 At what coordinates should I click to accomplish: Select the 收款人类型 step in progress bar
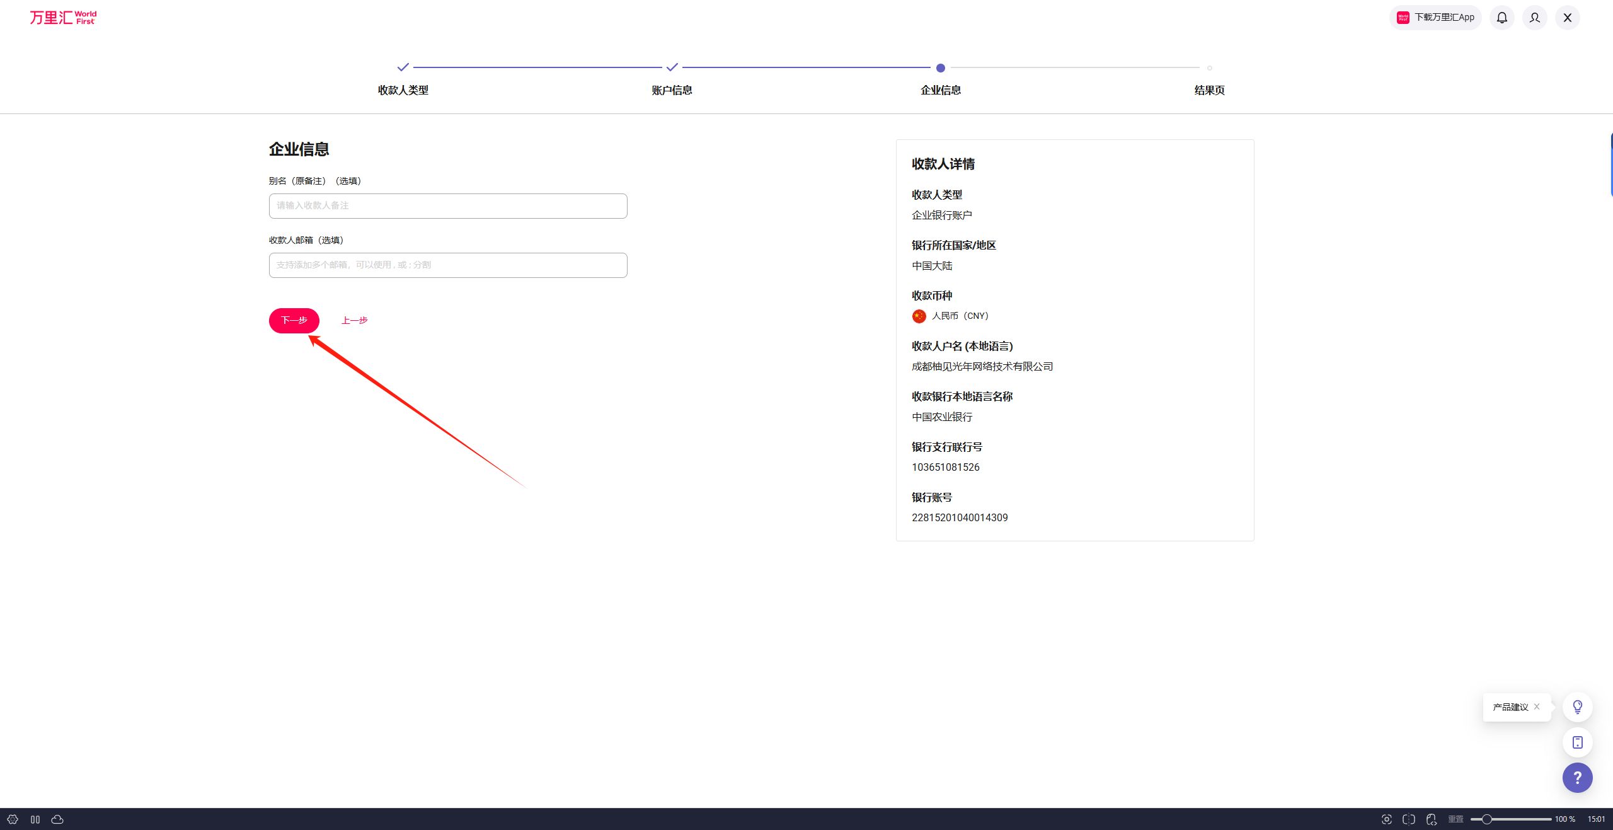point(403,90)
